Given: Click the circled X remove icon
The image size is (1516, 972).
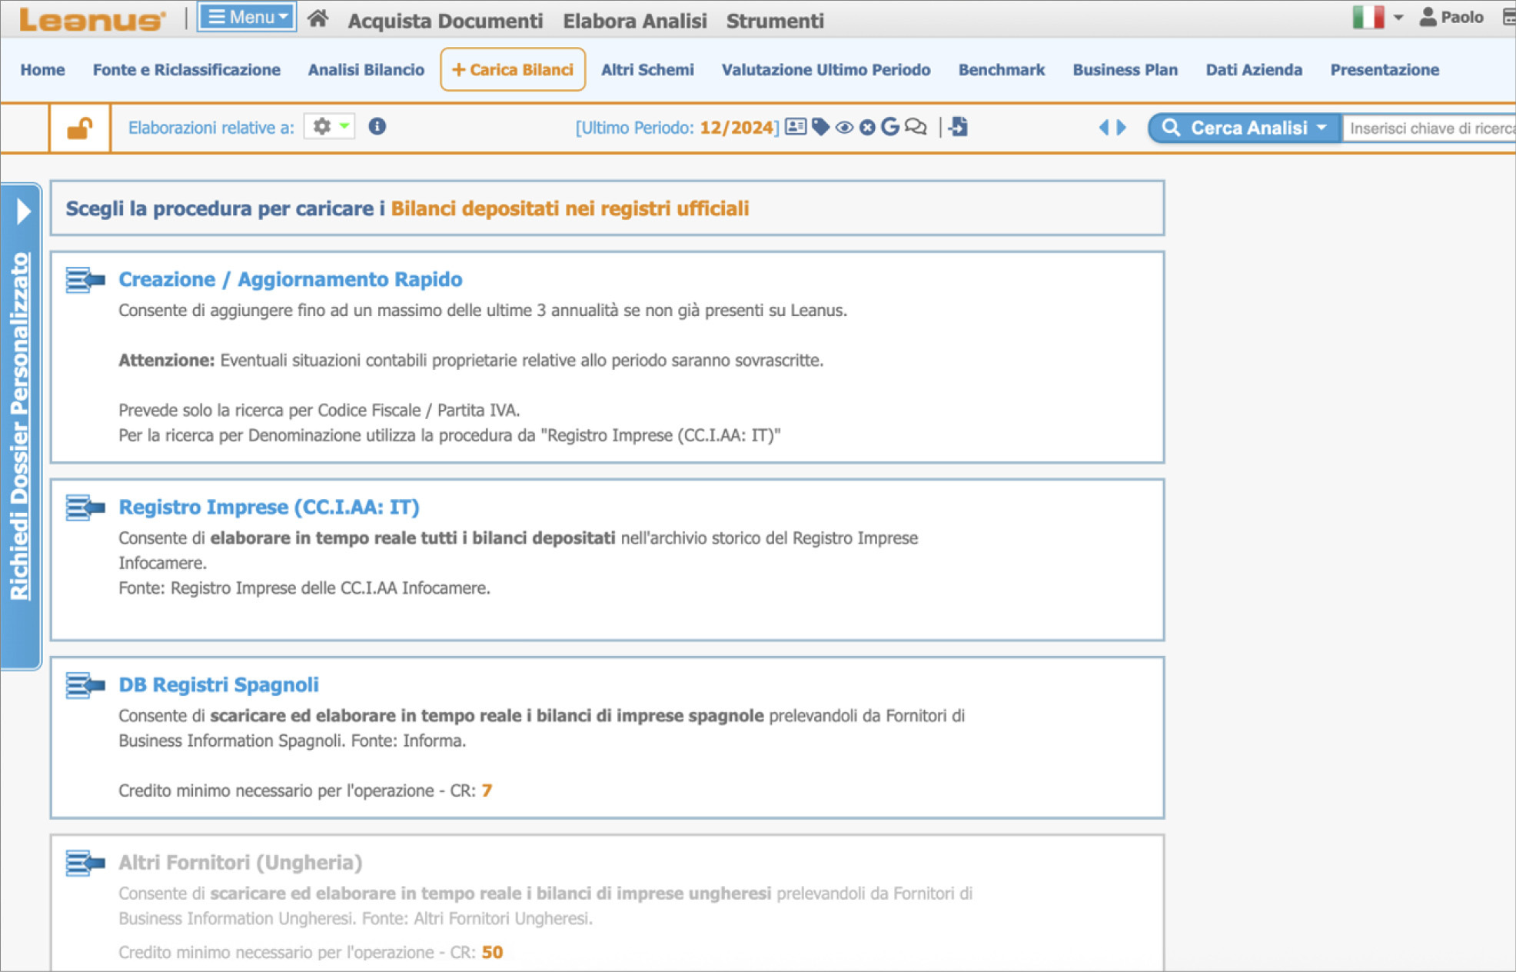Looking at the screenshot, I should click(x=867, y=128).
